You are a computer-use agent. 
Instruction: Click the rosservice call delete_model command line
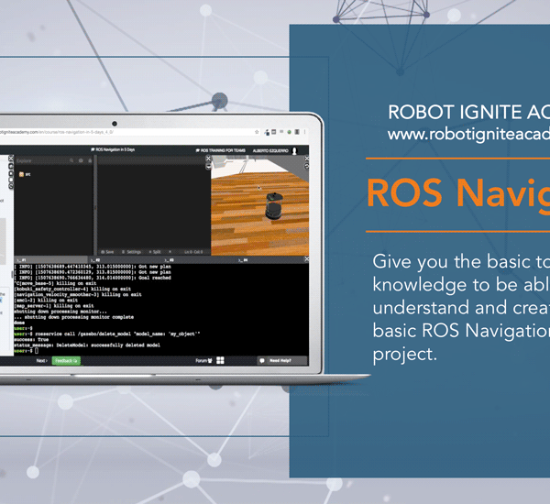(x=107, y=334)
